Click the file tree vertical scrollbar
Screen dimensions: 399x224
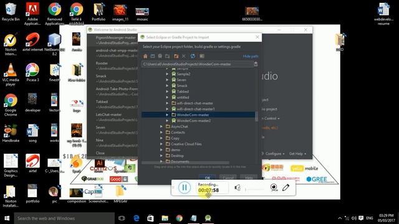click(256, 116)
